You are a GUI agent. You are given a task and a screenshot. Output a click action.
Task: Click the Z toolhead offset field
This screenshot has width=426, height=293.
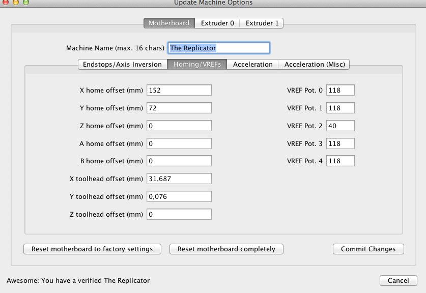coord(179,214)
